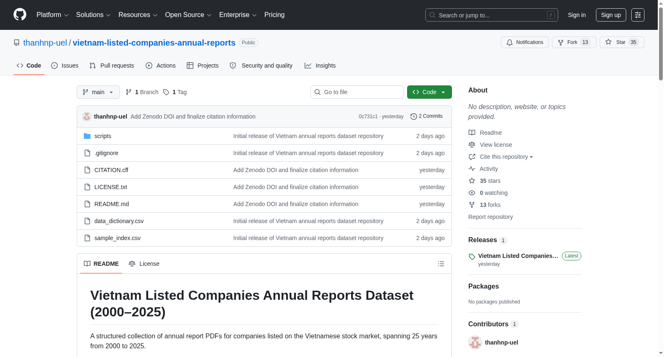The width and height of the screenshot is (664, 357).
Task: View the 1 Branch link
Action: point(142,92)
